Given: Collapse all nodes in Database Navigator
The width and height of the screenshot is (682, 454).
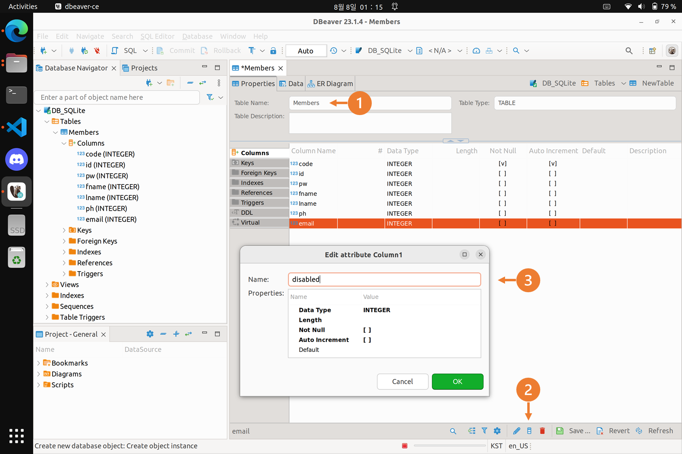Looking at the screenshot, I should click(x=190, y=83).
